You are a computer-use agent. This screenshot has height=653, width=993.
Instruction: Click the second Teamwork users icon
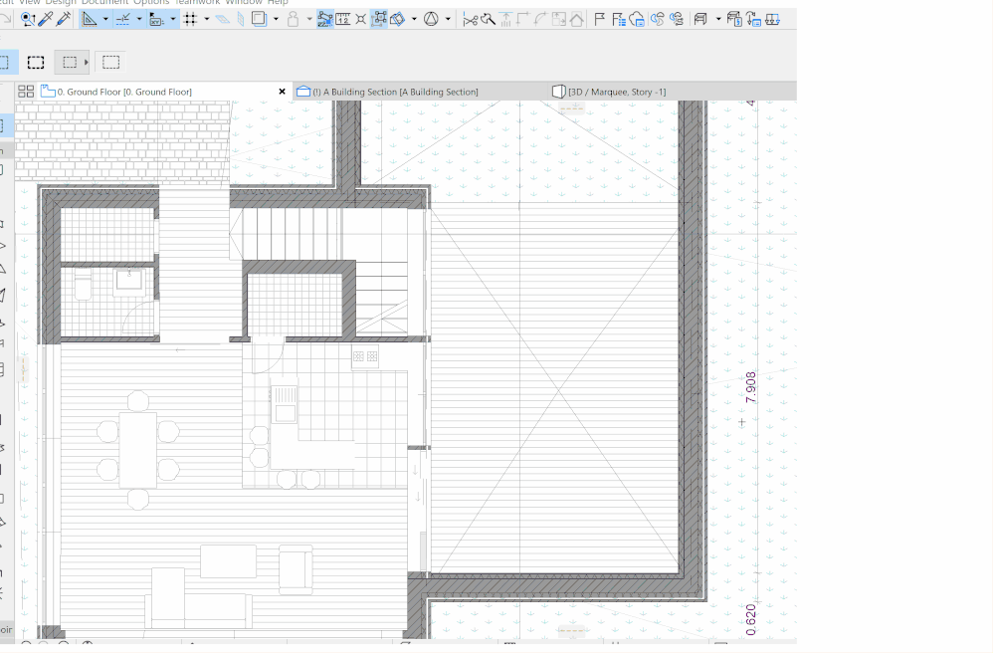(x=677, y=20)
